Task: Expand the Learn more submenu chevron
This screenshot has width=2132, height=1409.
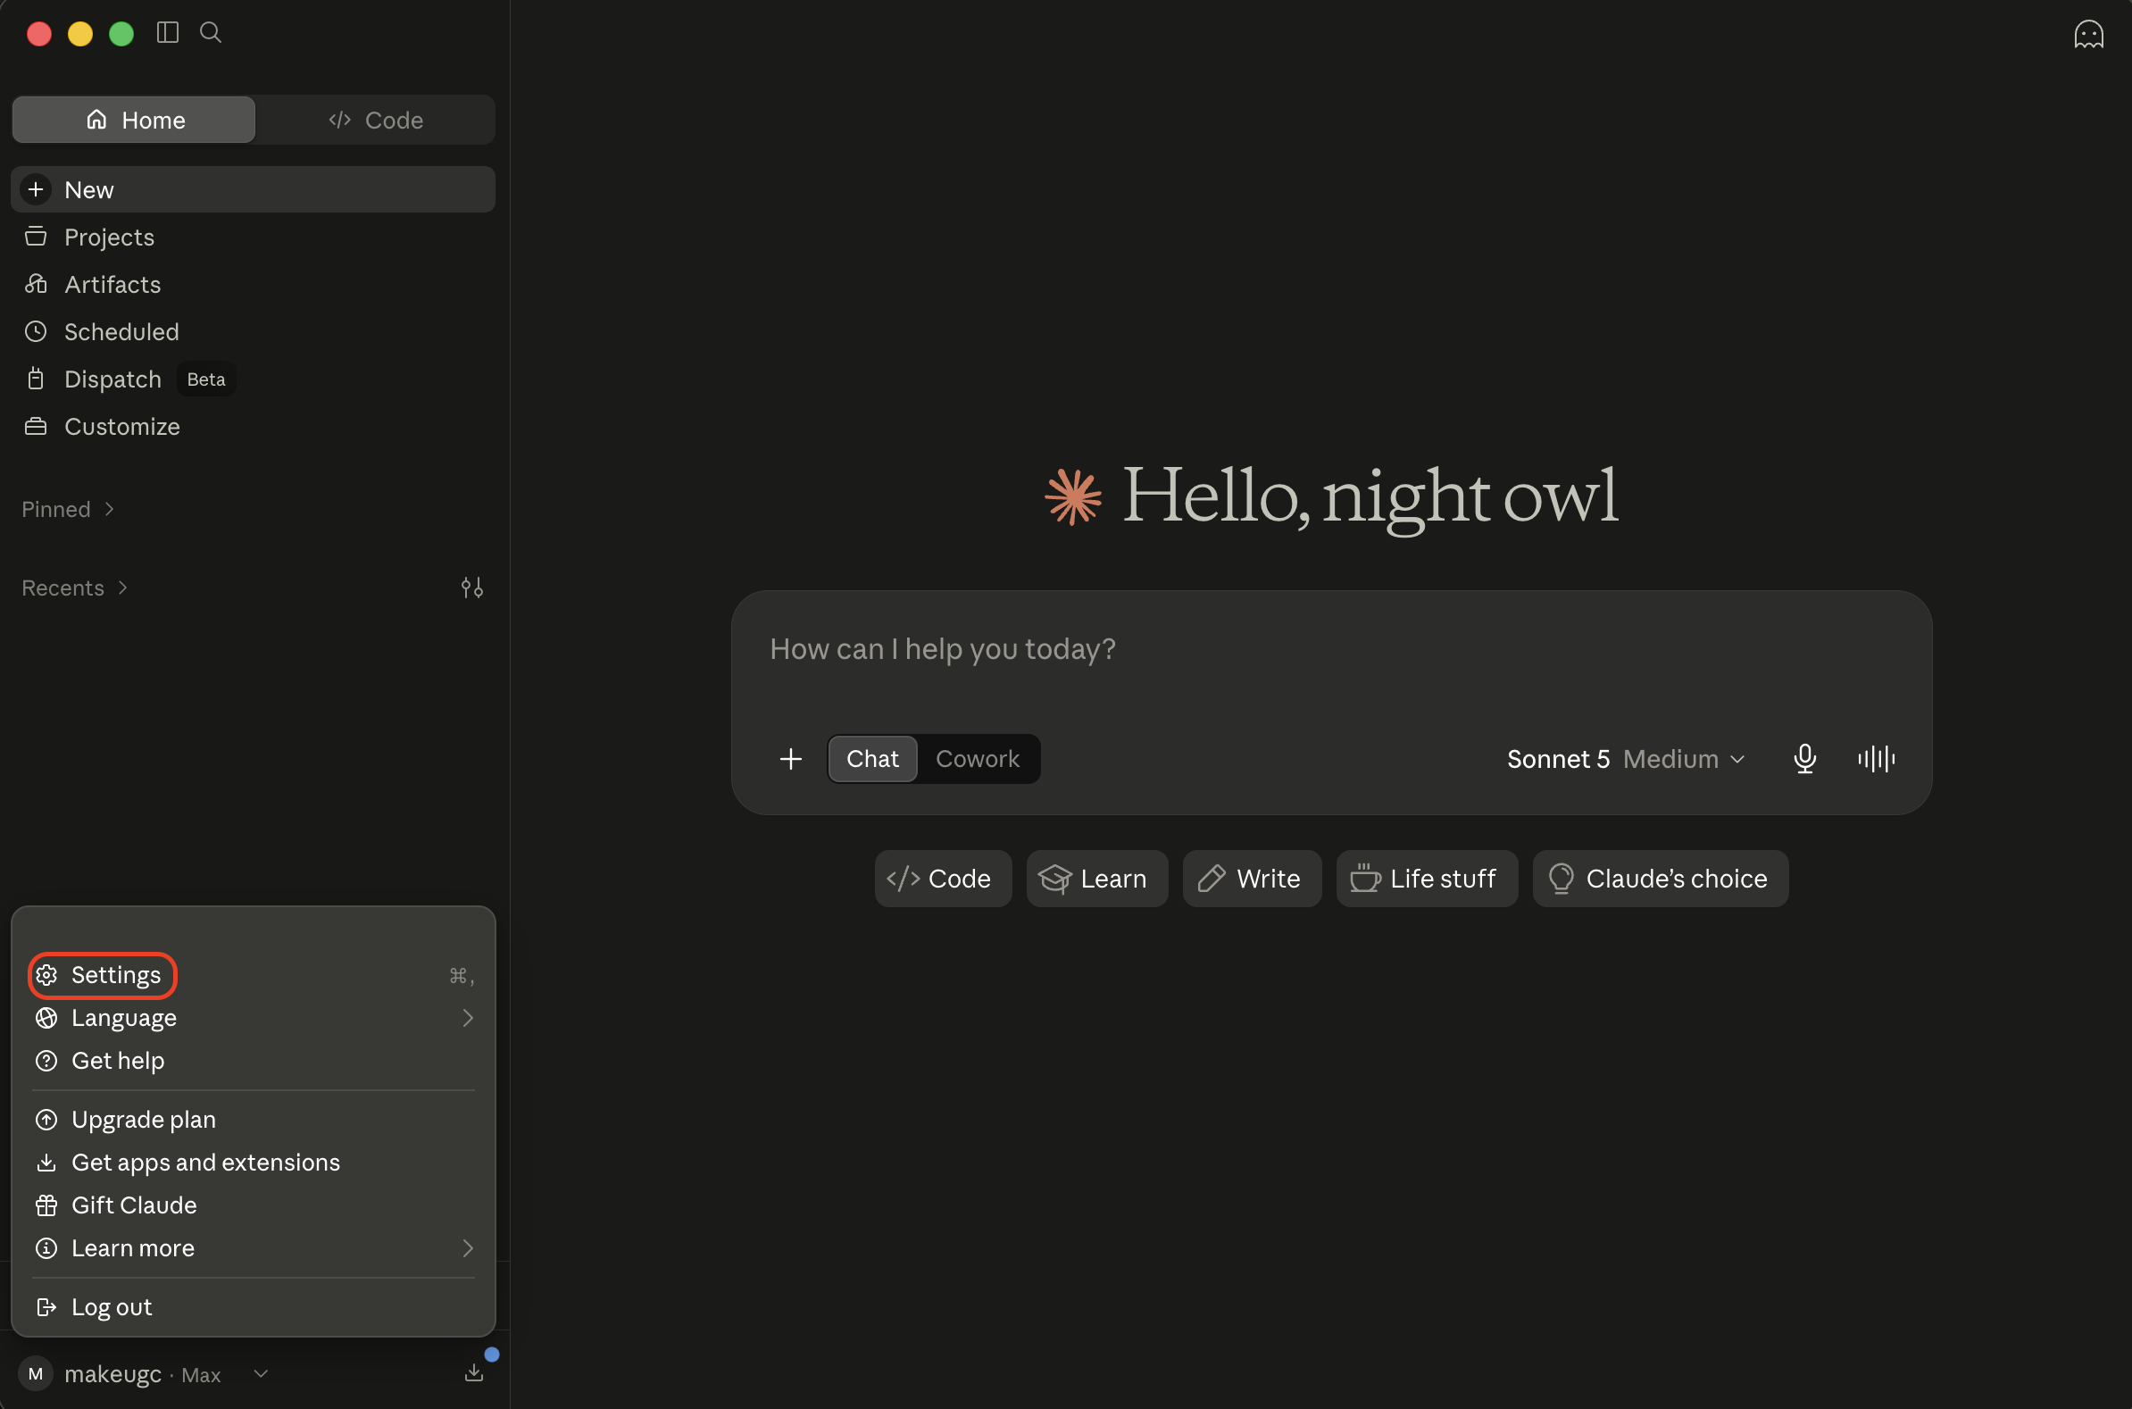Action: point(467,1248)
